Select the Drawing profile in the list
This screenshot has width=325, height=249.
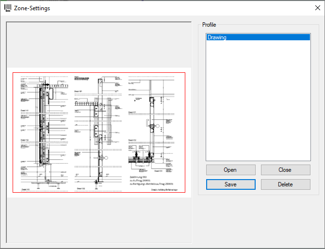[x=258, y=37]
